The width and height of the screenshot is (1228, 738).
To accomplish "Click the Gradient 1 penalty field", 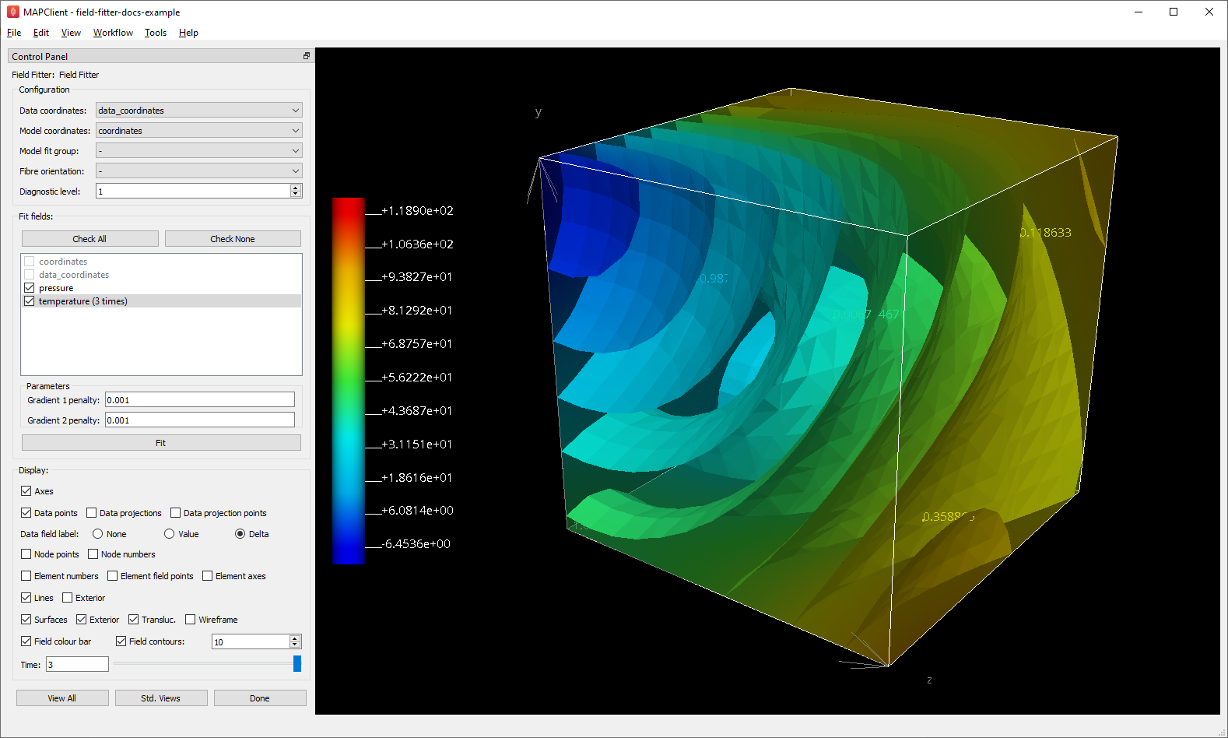I will [200, 400].
